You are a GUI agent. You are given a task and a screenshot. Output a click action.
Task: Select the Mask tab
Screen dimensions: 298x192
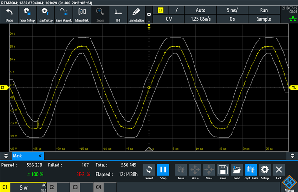28,156
